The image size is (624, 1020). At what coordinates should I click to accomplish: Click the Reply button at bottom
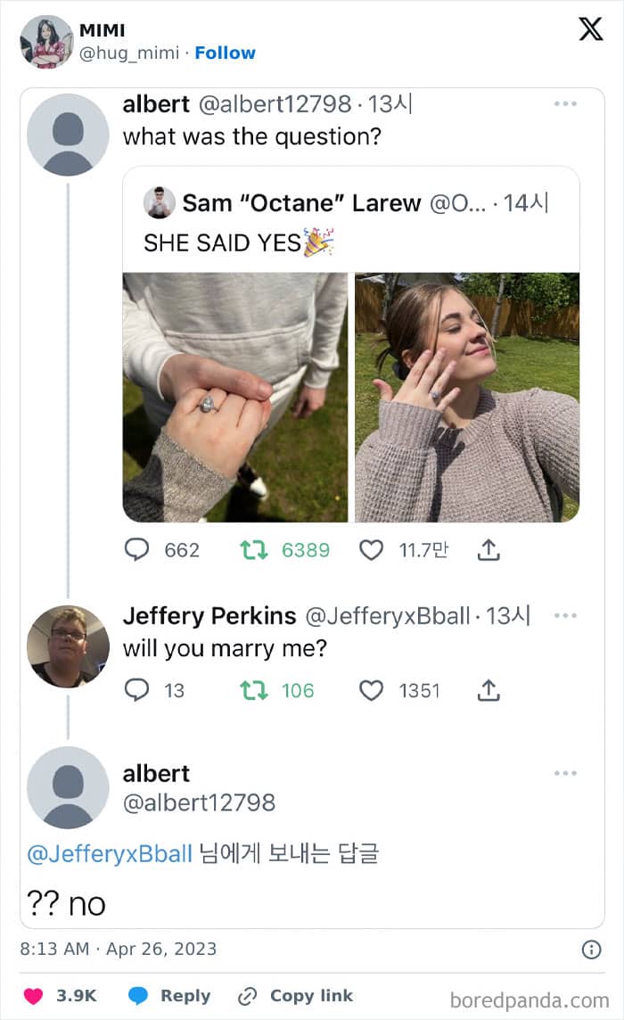click(169, 996)
